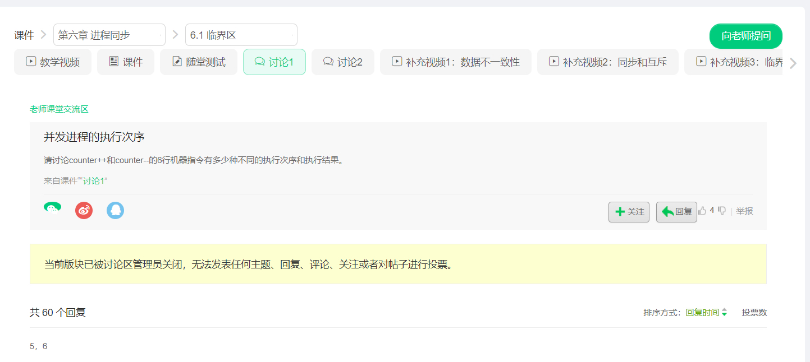810x362 pixels.
Task: Click right arrow to scroll tabs
Action: [x=793, y=63]
